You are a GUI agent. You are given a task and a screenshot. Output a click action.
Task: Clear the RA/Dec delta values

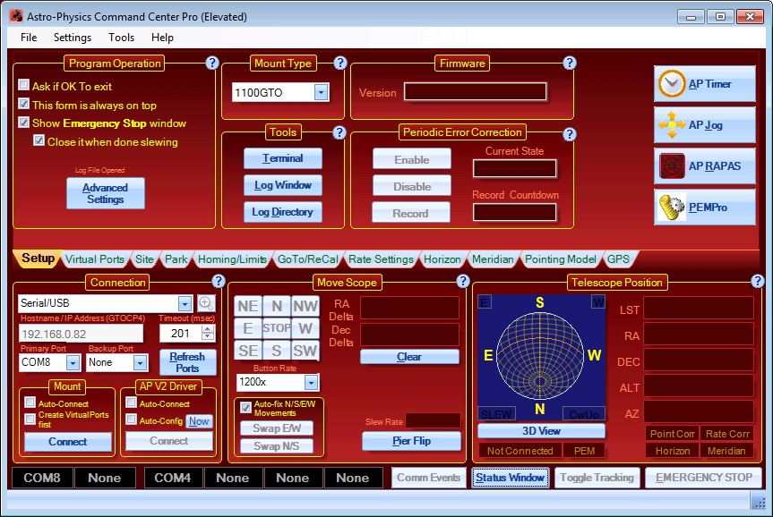coord(409,357)
